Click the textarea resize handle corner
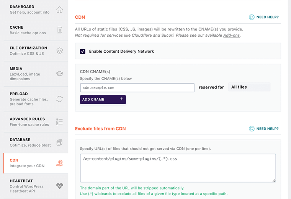The image size is (291, 199). 274,180
